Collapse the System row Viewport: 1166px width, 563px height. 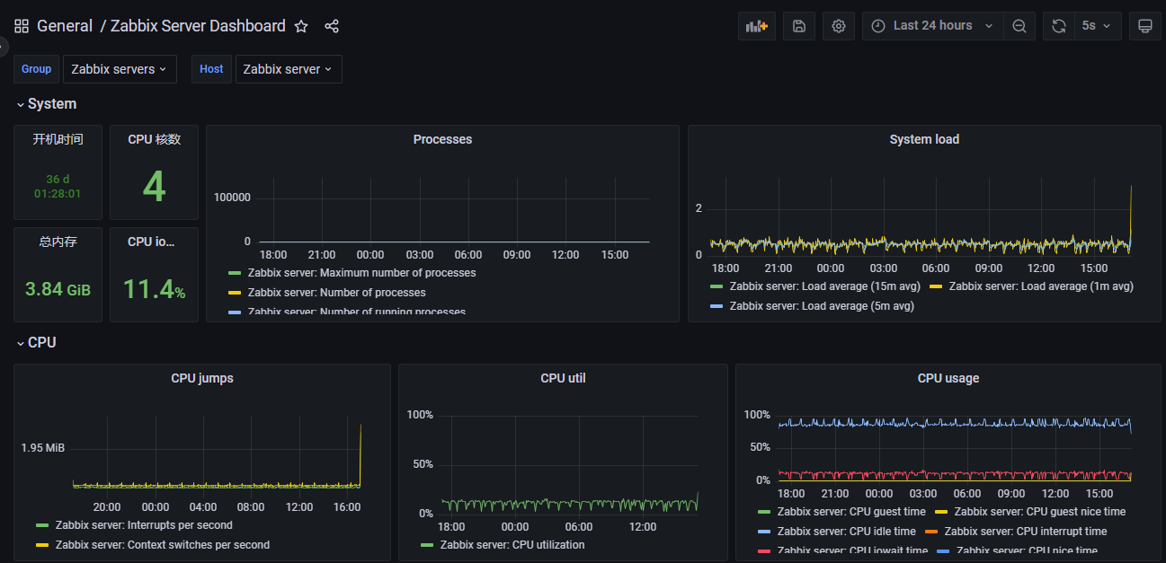pos(46,104)
